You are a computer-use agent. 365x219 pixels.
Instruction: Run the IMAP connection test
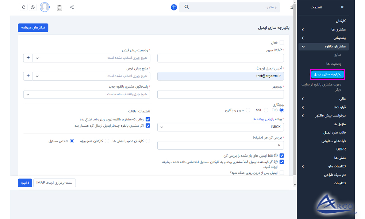(54, 183)
